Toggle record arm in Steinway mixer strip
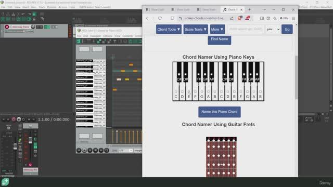 [x=30, y=165]
